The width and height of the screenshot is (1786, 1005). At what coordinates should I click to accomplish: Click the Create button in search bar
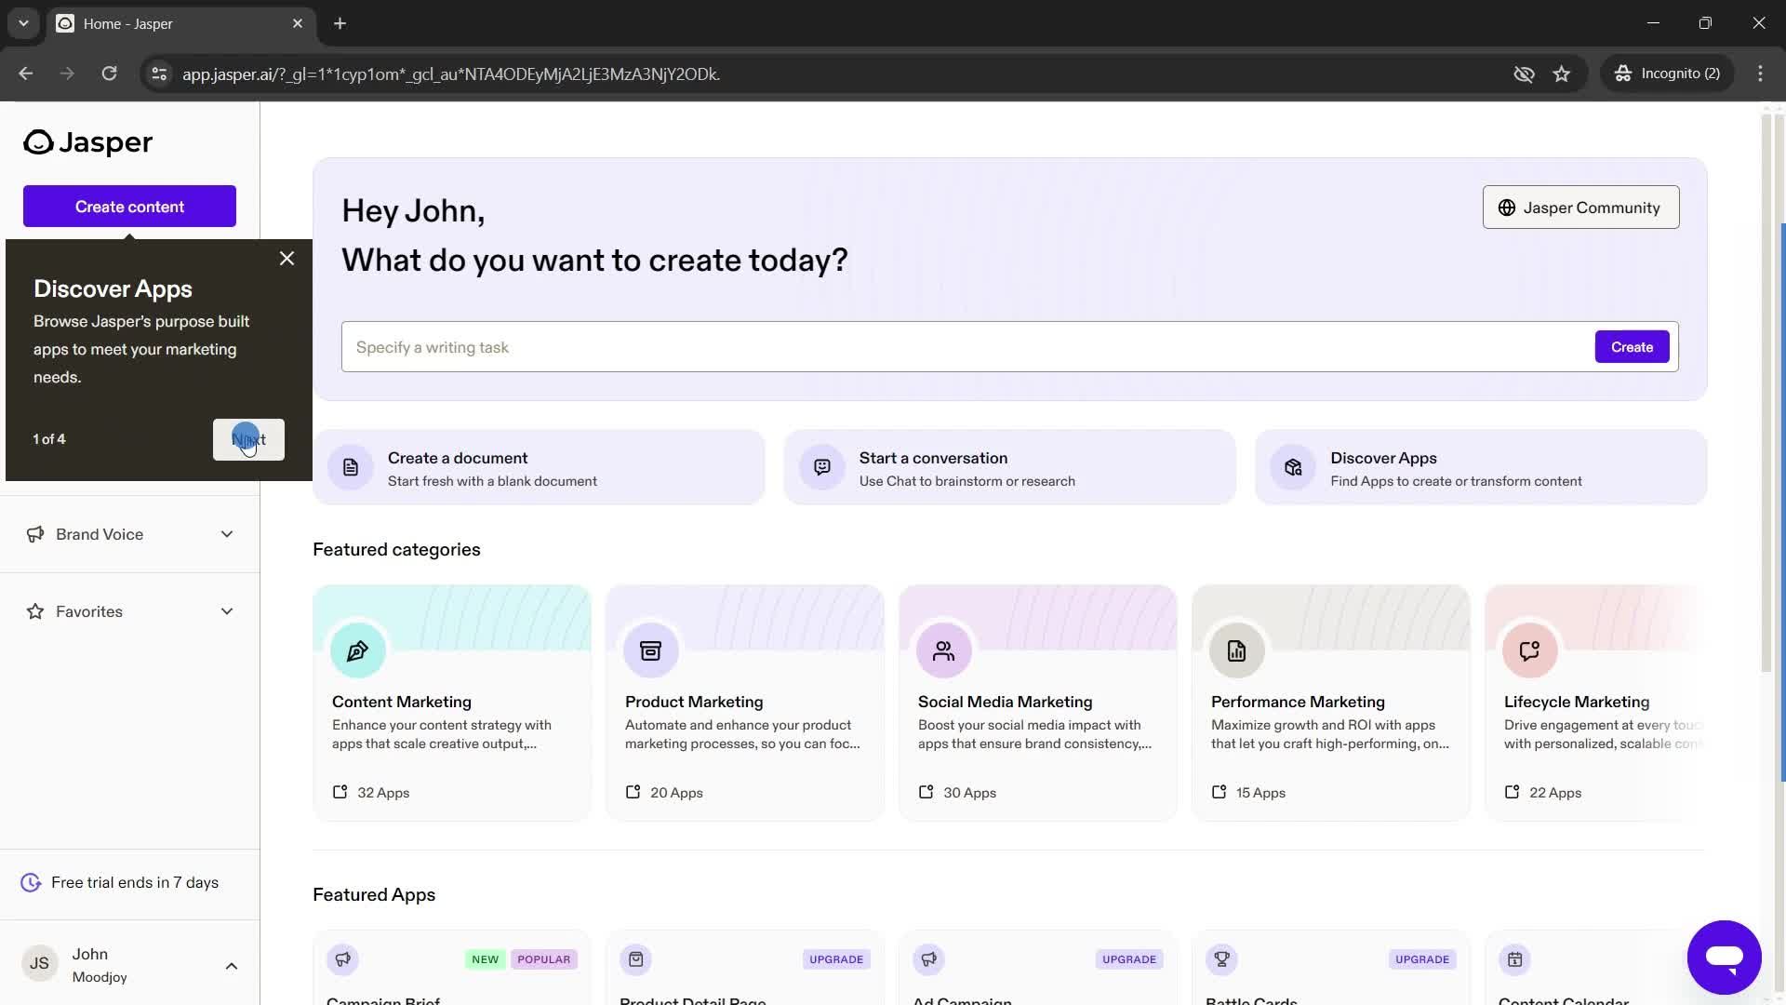(x=1632, y=346)
